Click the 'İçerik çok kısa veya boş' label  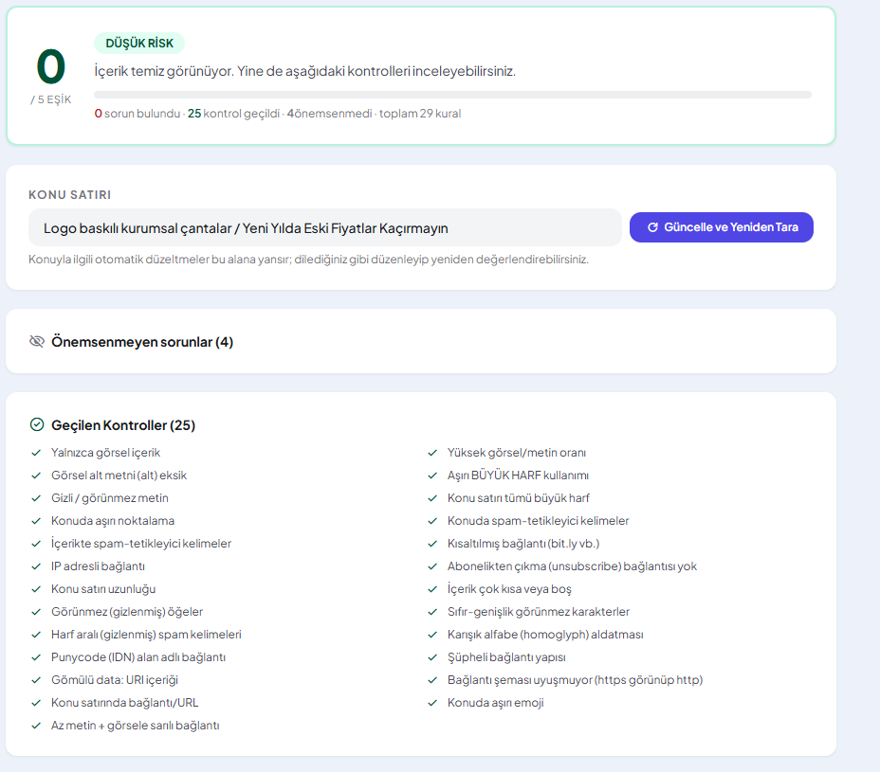[509, 588]
